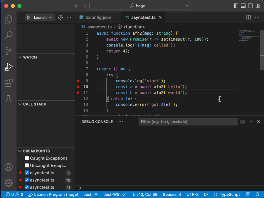Image resolution: width=264 pixels, height=198 pixels.
Task: Split the editor using the layout icon
Action: (x=248, y=17)
